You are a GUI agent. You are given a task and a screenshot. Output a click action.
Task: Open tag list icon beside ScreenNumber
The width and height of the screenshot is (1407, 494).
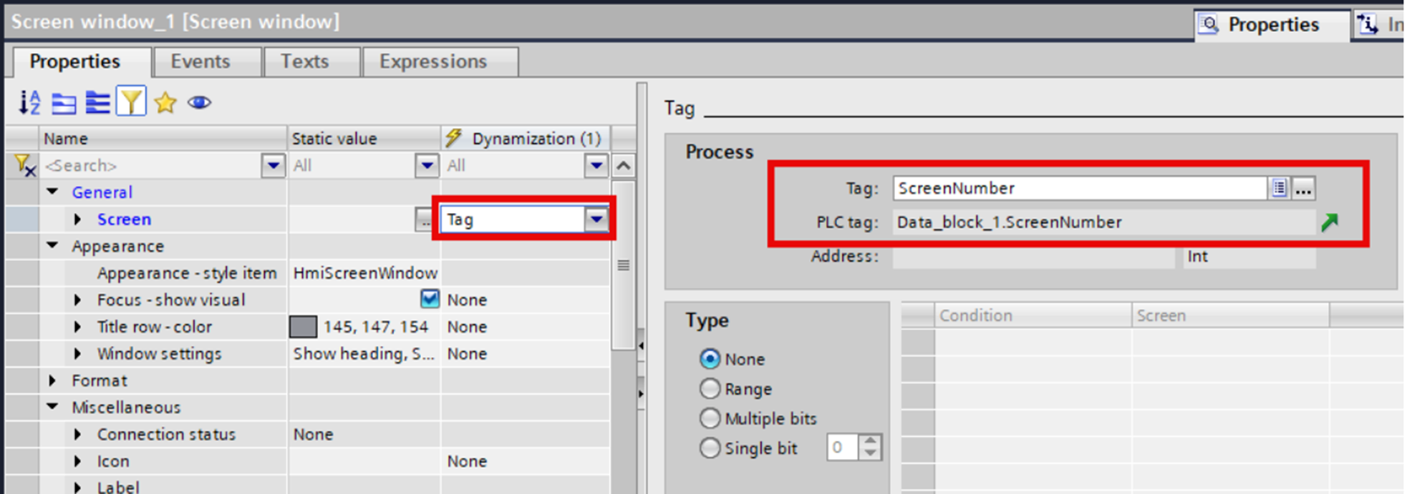1279,188
